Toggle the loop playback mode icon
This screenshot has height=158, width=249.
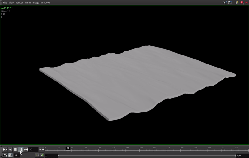(x=5, y=155)
